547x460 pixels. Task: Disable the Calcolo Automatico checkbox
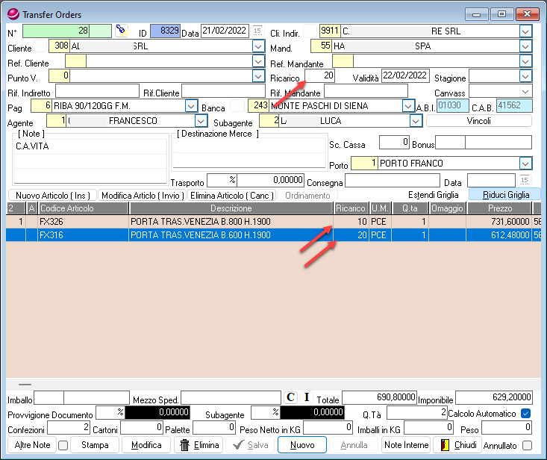pyautogui.click(x=526, y=413)
